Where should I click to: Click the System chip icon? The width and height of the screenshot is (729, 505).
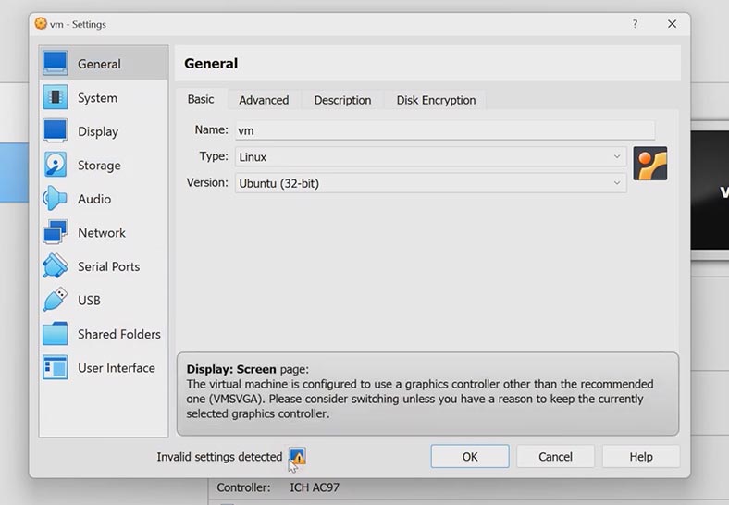pyautogui.click(x=56, y=97)
